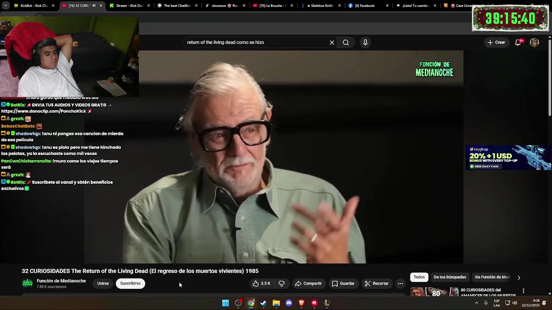This screenshot has height=310, width=552.
Task: Click the Unirse button
Action: tap(103, 283)
